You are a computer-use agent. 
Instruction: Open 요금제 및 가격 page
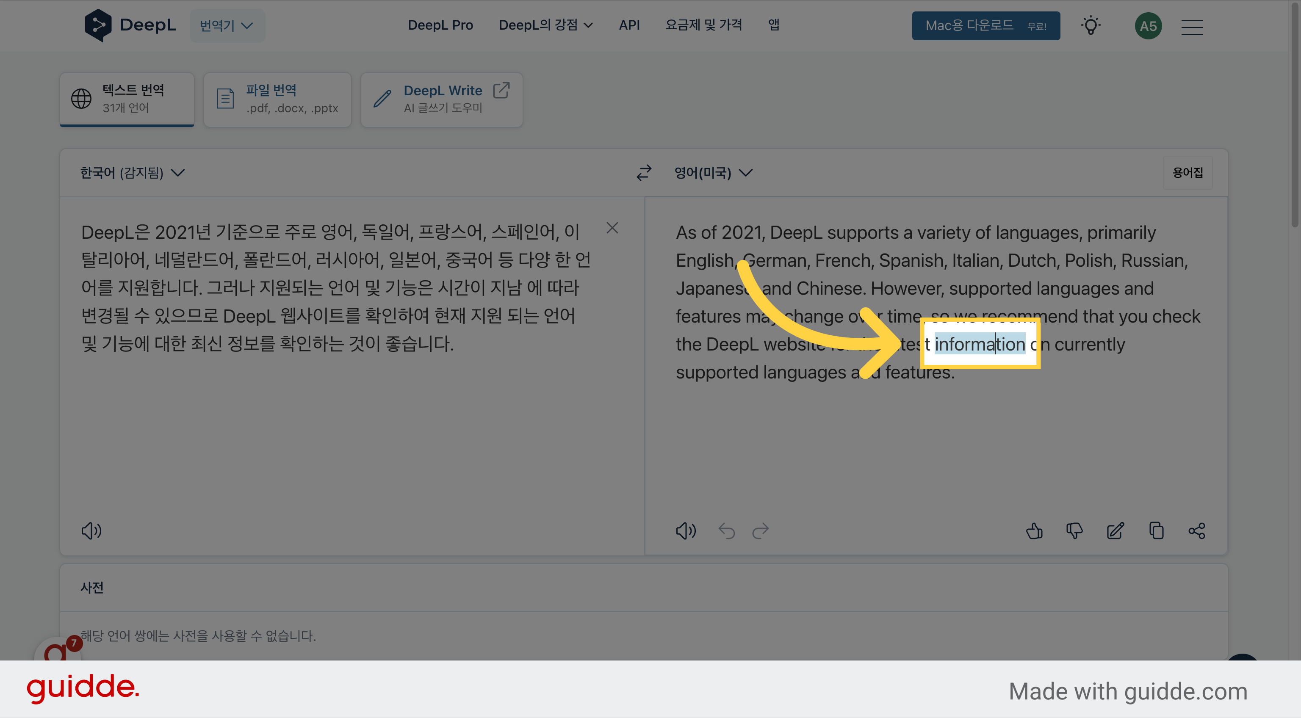703,25
